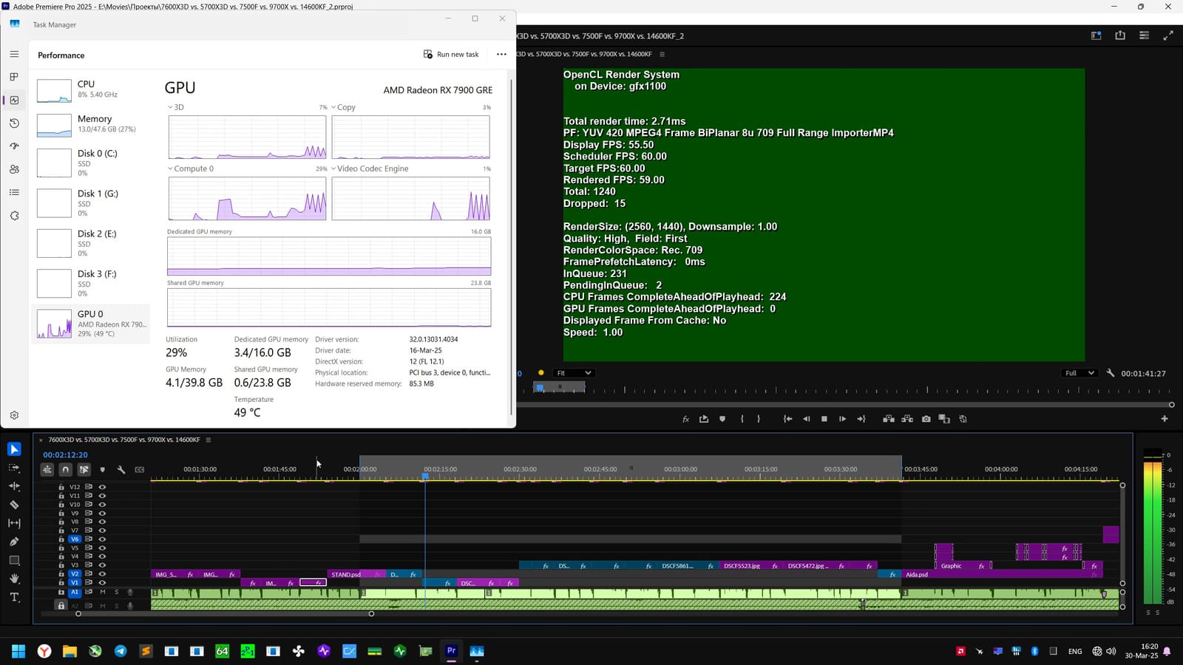This screenshot has width=1183, height=665.
Task: Open Task Manager settings gear
Action: tap(14, 415)
